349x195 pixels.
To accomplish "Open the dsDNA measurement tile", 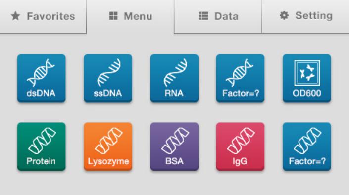I will 42,78.
